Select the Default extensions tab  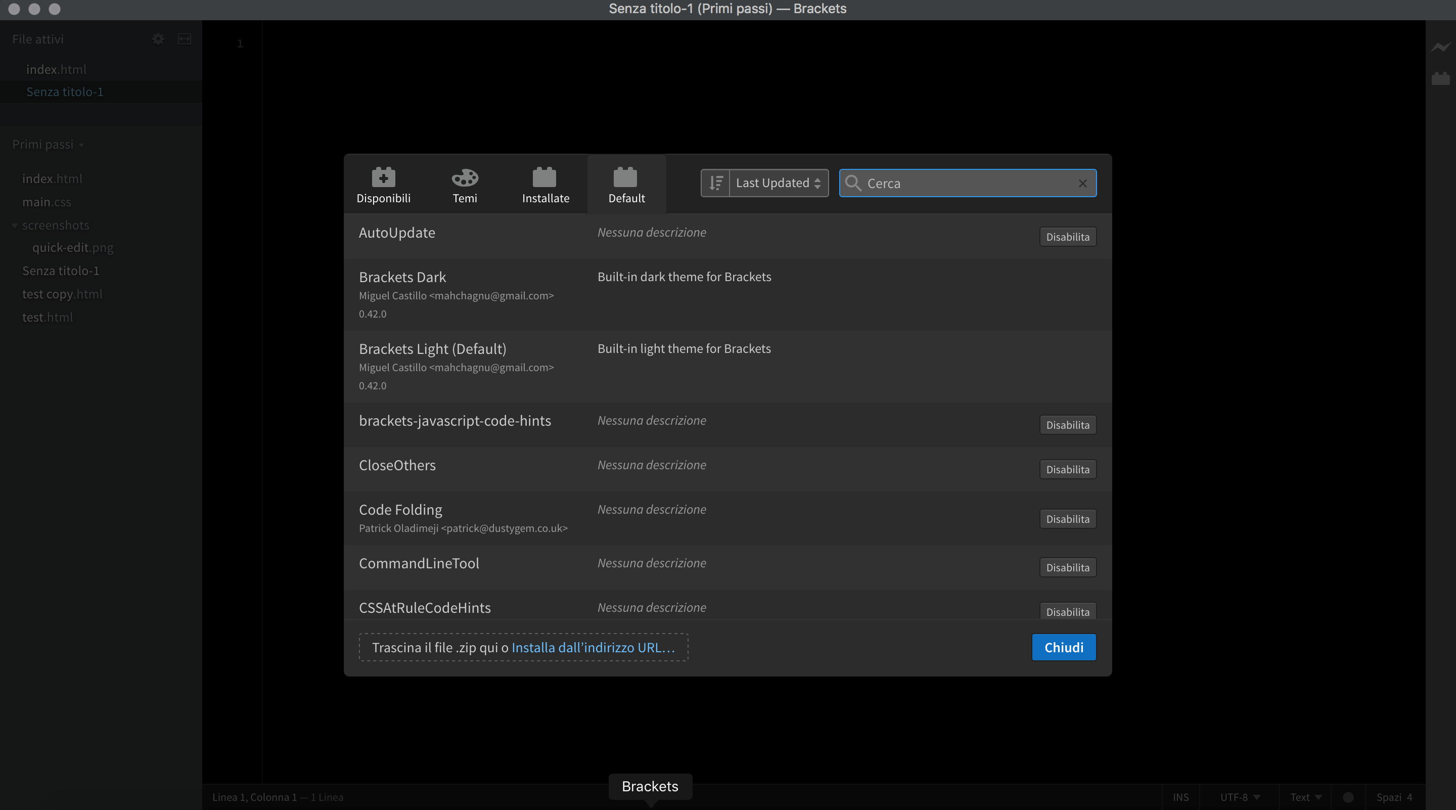[626, 185]
